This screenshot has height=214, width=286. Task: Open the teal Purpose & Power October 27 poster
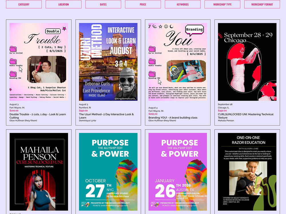coord(108,172)
